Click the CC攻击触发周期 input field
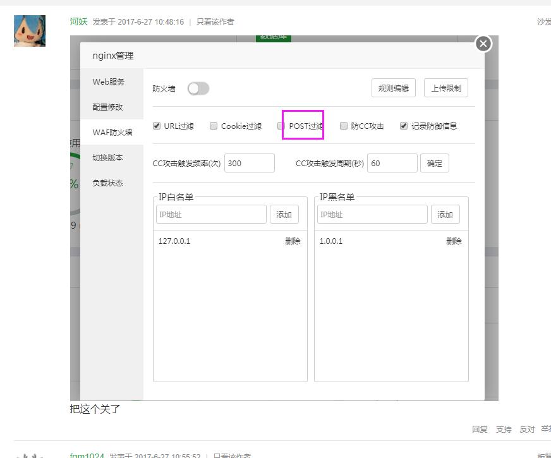 [x=392, y=163]
